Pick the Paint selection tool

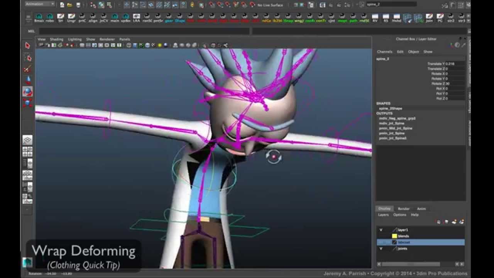coord(27,69)
